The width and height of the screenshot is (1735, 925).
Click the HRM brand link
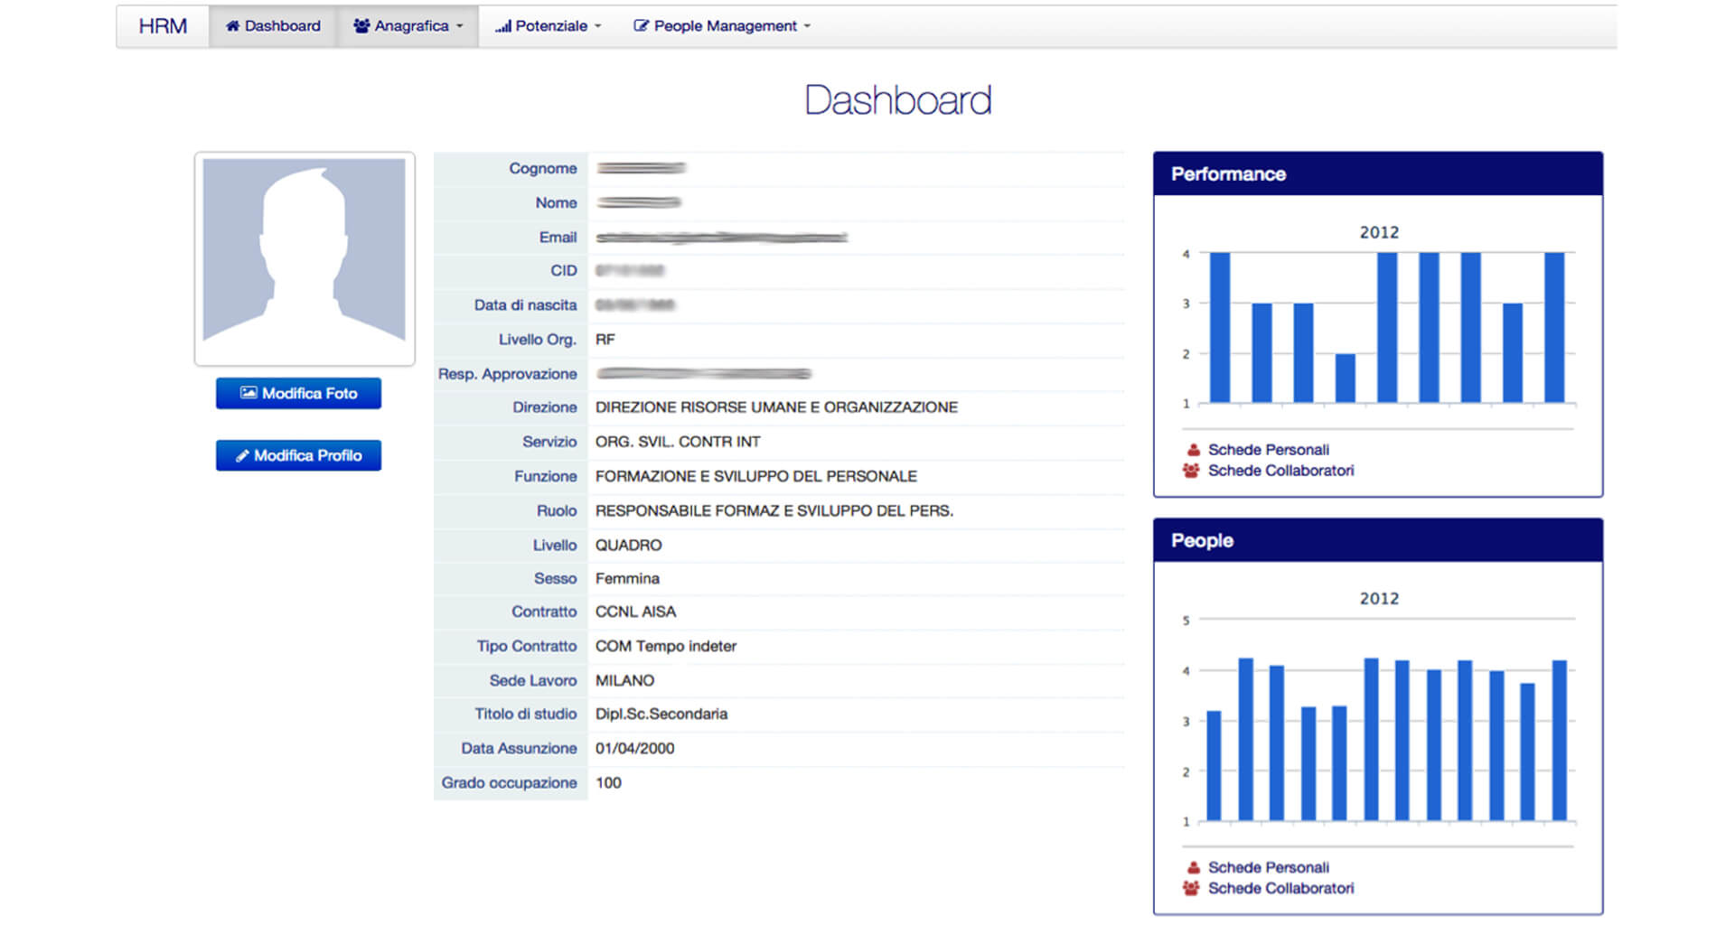(x=161, y=25)
